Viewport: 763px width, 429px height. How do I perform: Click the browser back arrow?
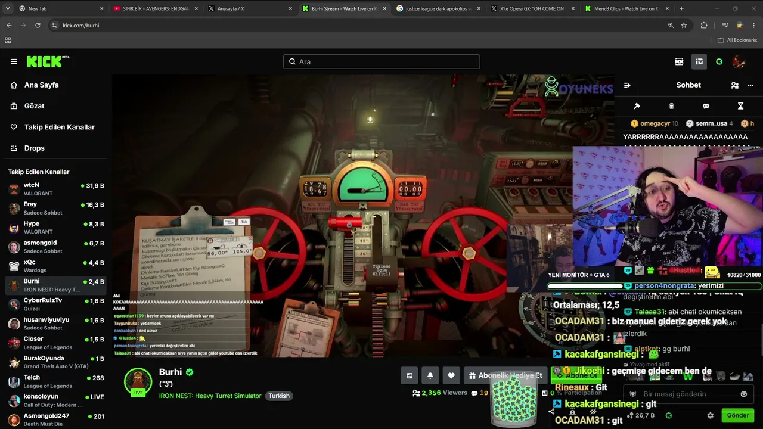[x=9, y=26]
